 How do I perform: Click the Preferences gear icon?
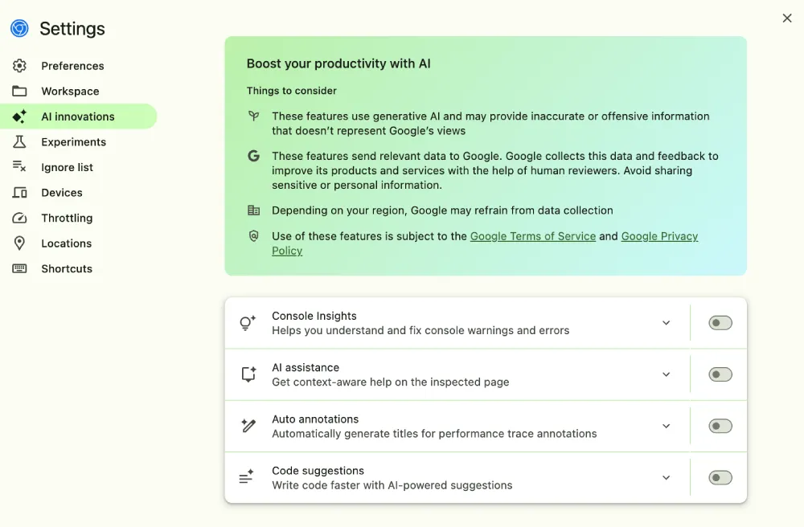[19, 66]
